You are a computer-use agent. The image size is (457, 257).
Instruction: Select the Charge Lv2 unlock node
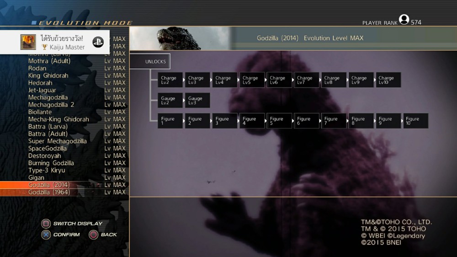pos(170,80)
